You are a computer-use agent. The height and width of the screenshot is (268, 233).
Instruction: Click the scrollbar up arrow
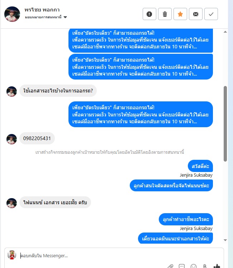coord(225,32)
